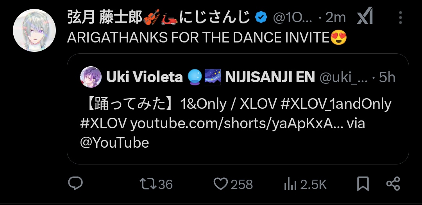Open the youtube.com/shorts link
422x205 pixels.
[237, 124]
